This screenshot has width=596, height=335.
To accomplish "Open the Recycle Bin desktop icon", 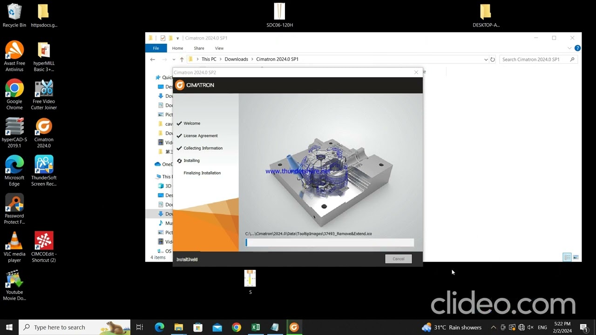I will 14,15.
